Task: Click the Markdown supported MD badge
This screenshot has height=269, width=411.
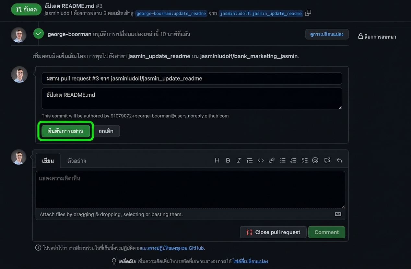Action: click(x=338, y=214)
